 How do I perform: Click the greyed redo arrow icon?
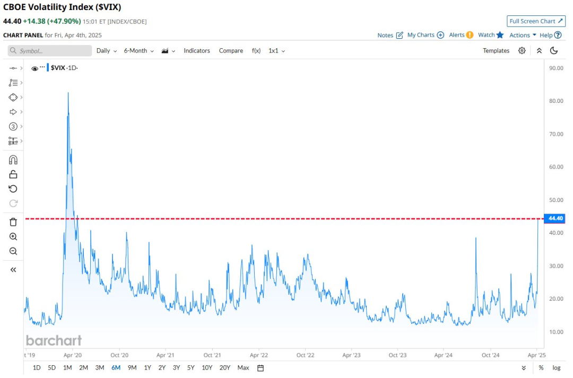coord(13,204)
